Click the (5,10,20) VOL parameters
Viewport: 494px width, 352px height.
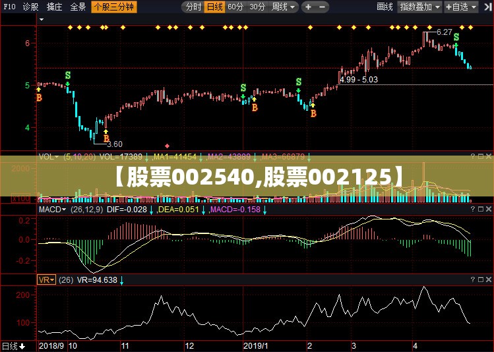(x=79, y=156)
